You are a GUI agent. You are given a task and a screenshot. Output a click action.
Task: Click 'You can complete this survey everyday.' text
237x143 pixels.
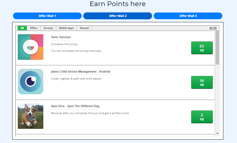[x=76, y=51]
